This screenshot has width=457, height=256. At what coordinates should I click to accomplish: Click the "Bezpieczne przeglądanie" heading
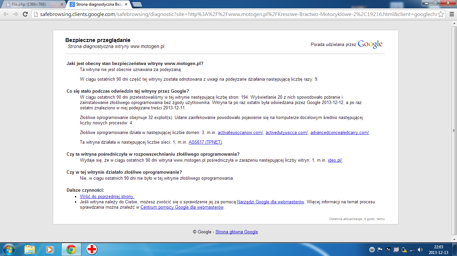98,40
